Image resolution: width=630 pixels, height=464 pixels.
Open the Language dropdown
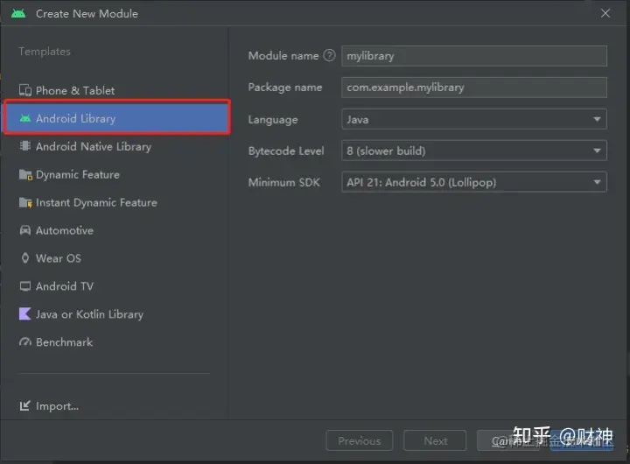474,119
